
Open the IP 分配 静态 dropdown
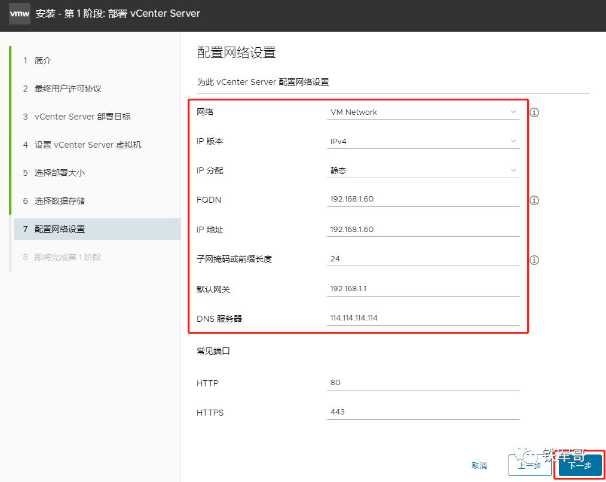pos(423,170)
